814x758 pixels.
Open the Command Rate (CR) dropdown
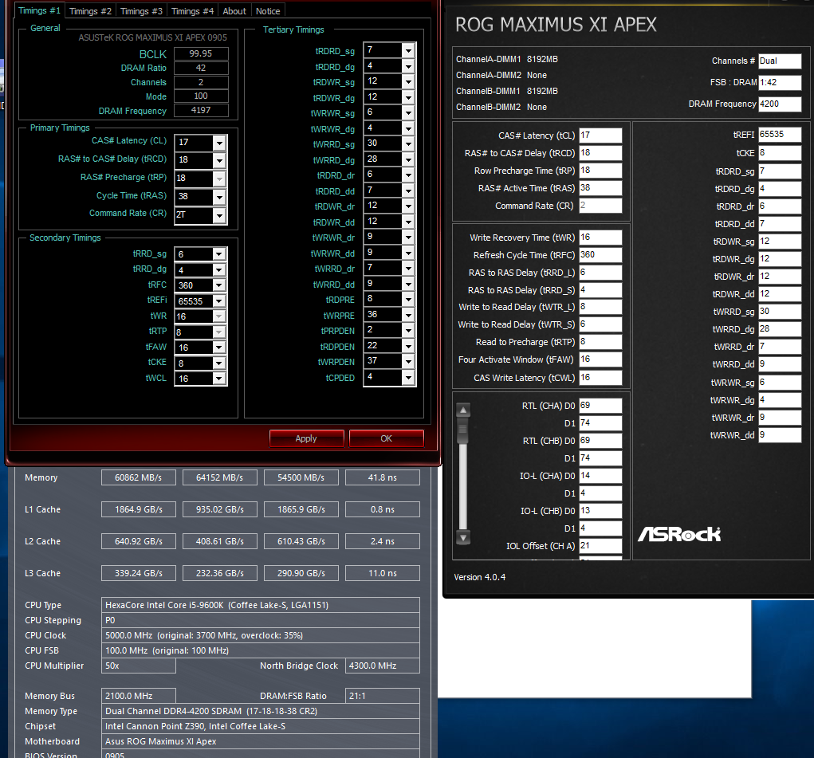[x=219, y=215]
